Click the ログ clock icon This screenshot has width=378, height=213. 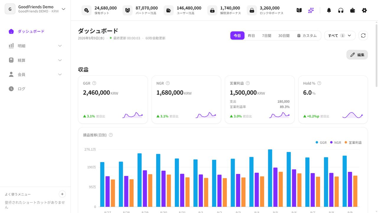coord(11,89)
